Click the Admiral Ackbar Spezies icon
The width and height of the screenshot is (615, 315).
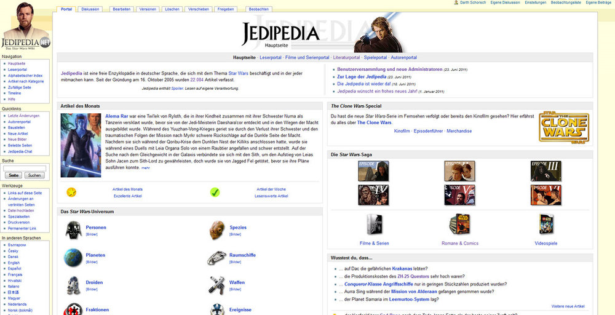point(216,230)
